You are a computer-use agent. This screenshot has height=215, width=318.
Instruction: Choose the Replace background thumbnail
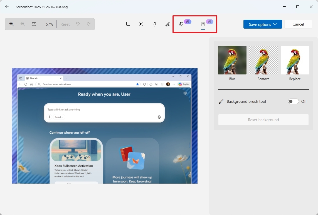(295, 60)
